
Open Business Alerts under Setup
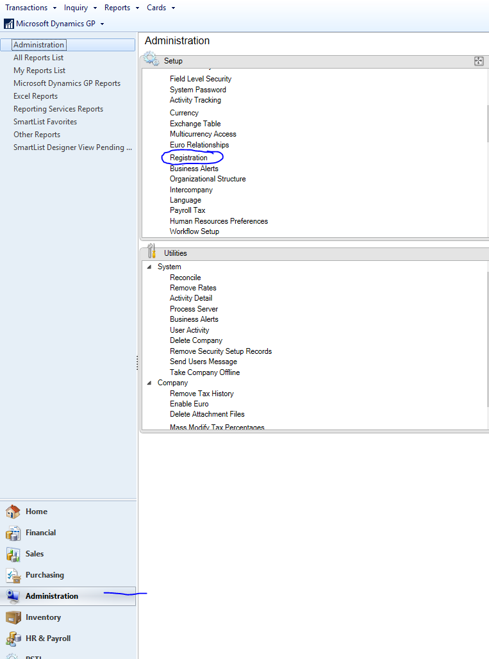[194, 169]
